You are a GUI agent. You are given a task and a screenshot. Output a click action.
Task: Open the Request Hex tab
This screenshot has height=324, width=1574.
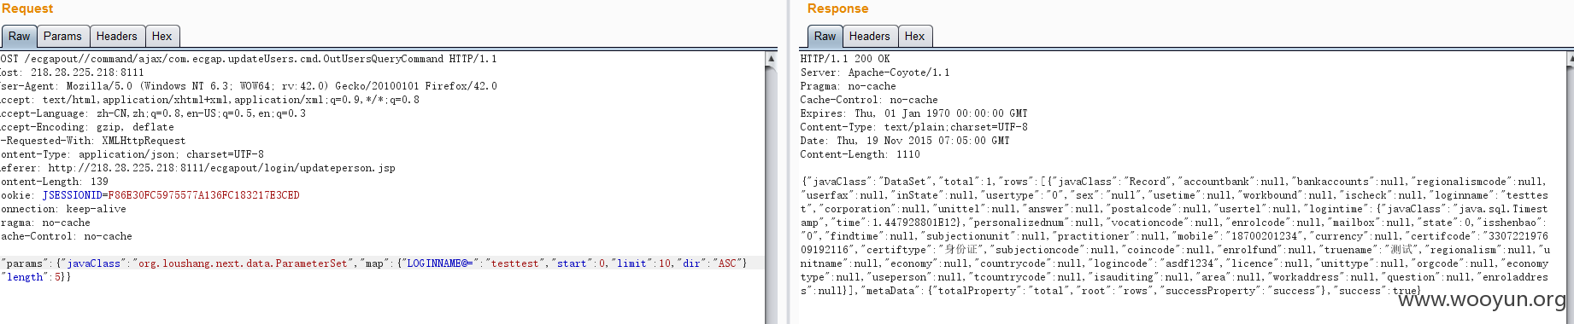(162, 37)
